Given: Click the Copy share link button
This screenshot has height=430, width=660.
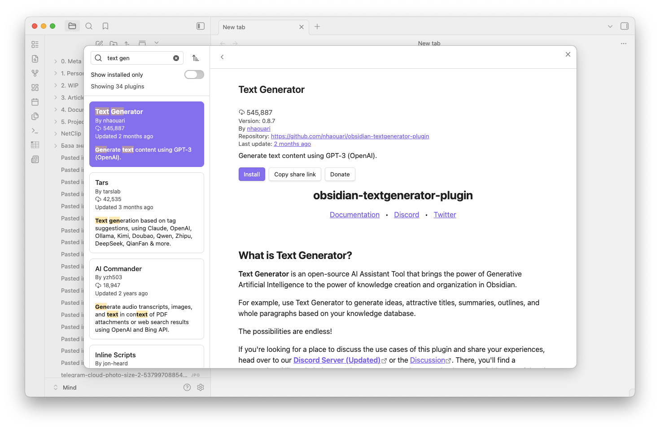Looking at the screenshot, I should pos(295,174).
